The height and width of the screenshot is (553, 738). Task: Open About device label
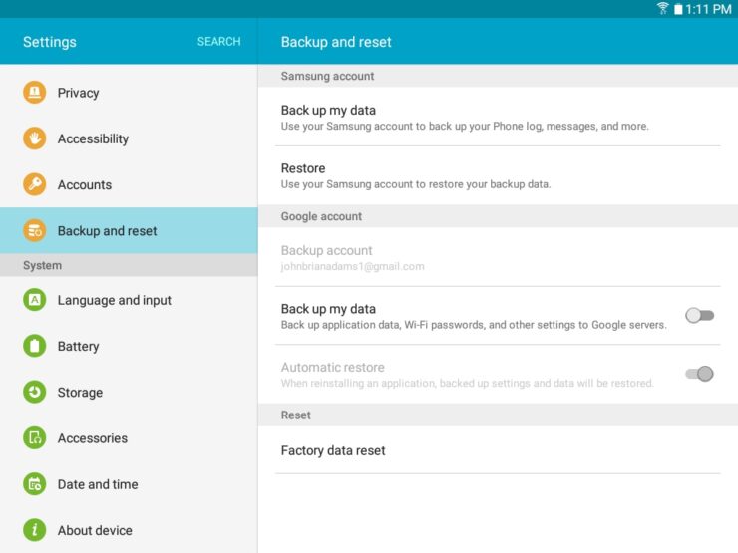click(95, 530)
